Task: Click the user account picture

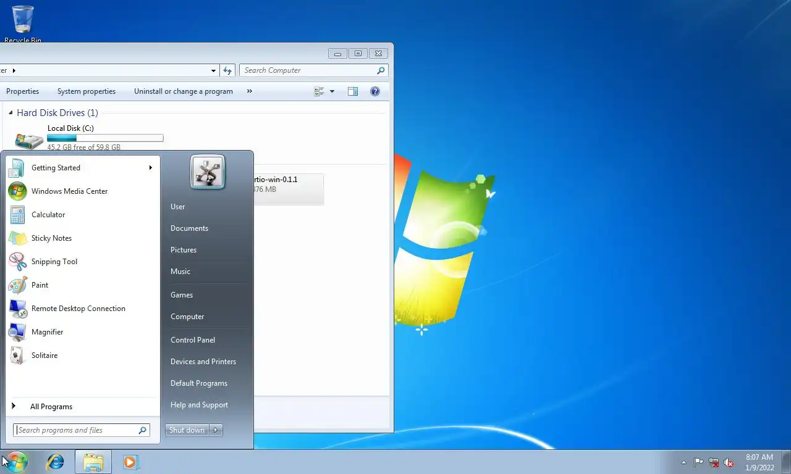Action: pos(208,172)
